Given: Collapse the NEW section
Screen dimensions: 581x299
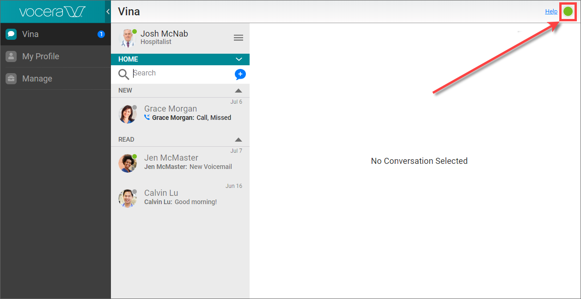Looking at the screenshot, I should [x=239, y=90].
